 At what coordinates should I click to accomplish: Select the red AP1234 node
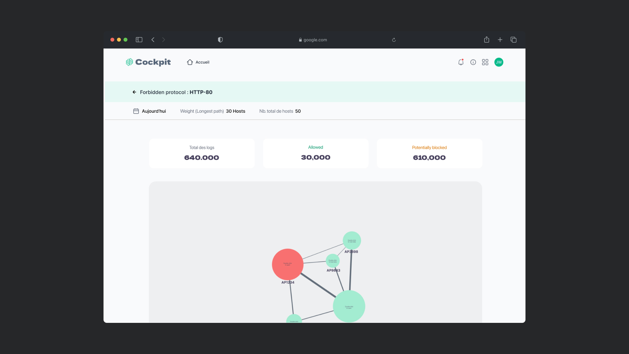288,264
